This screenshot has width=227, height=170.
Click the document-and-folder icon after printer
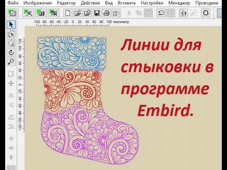click(x=116, y=13)
